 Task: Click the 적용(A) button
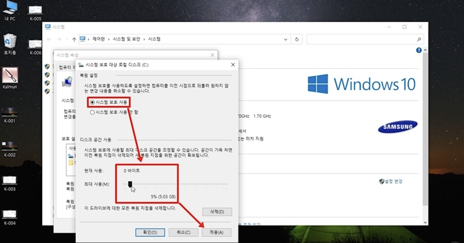click(216, 232)
